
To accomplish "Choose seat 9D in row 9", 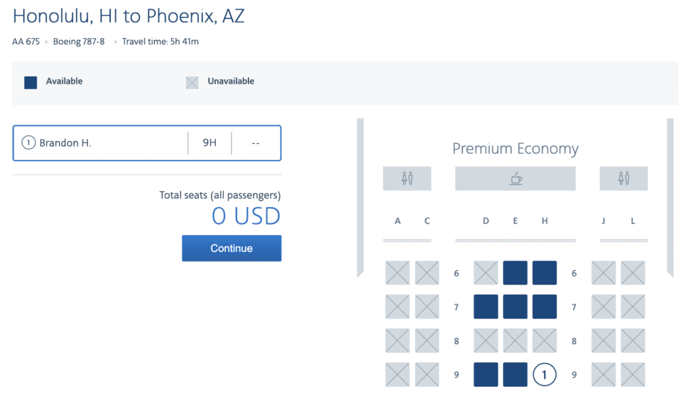I will 485,374.
